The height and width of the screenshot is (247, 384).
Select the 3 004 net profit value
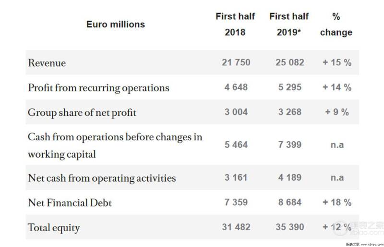[x=236, y=112]
